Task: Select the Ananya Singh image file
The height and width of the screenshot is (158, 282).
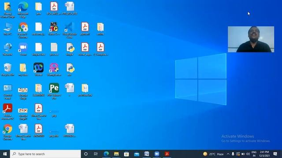Action: click(x=23, y=93)
